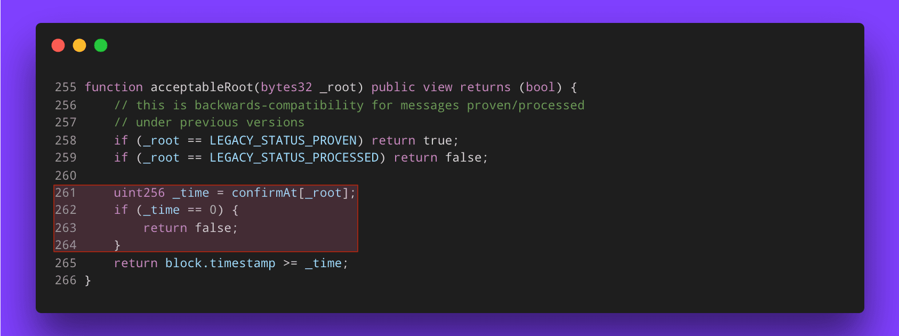This screenshot has height=336, width=899.
Task: Click line number 261 in the highlighted block
Action: [x=66, y=193]
